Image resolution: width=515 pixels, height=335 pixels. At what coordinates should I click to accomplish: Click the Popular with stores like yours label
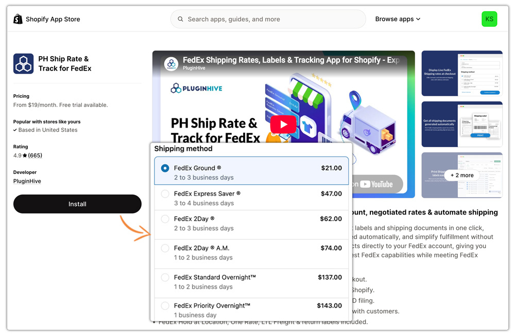click(x=47, y=122)
